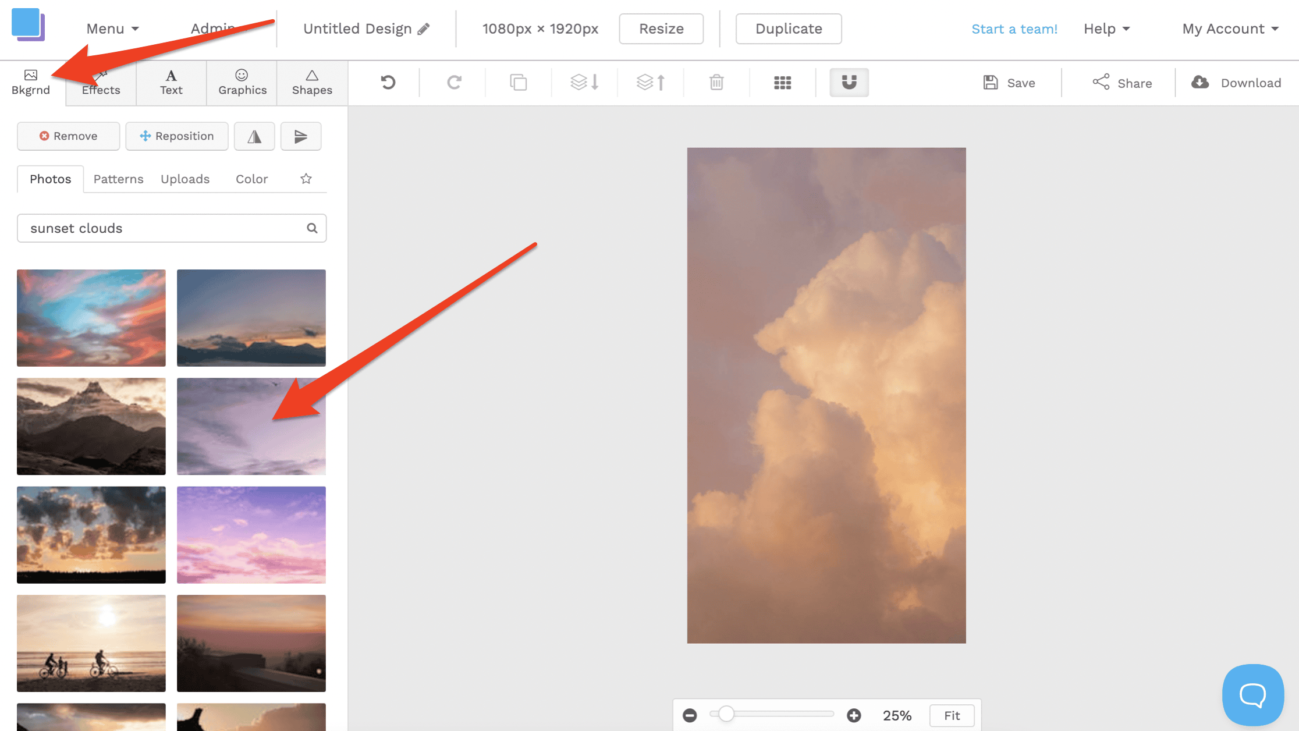Click the sunset clouds search input field
The image size is (1299, 731).
coord(172,228)
